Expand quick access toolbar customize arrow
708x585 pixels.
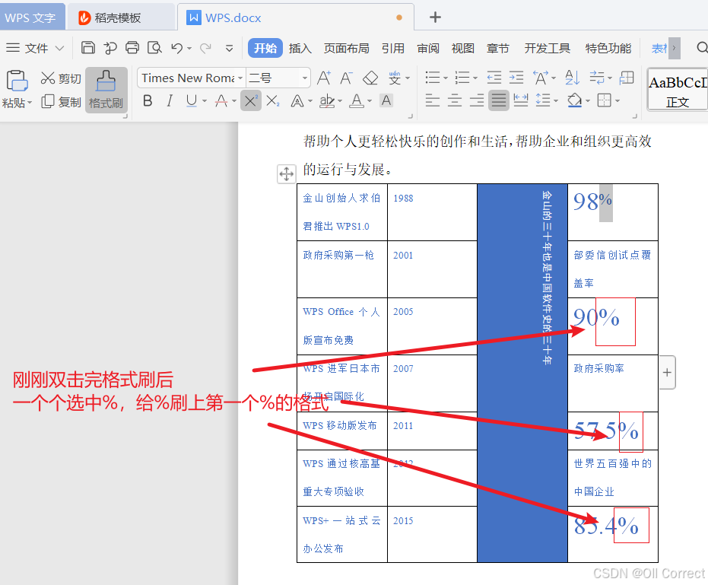tap(230, 48)
